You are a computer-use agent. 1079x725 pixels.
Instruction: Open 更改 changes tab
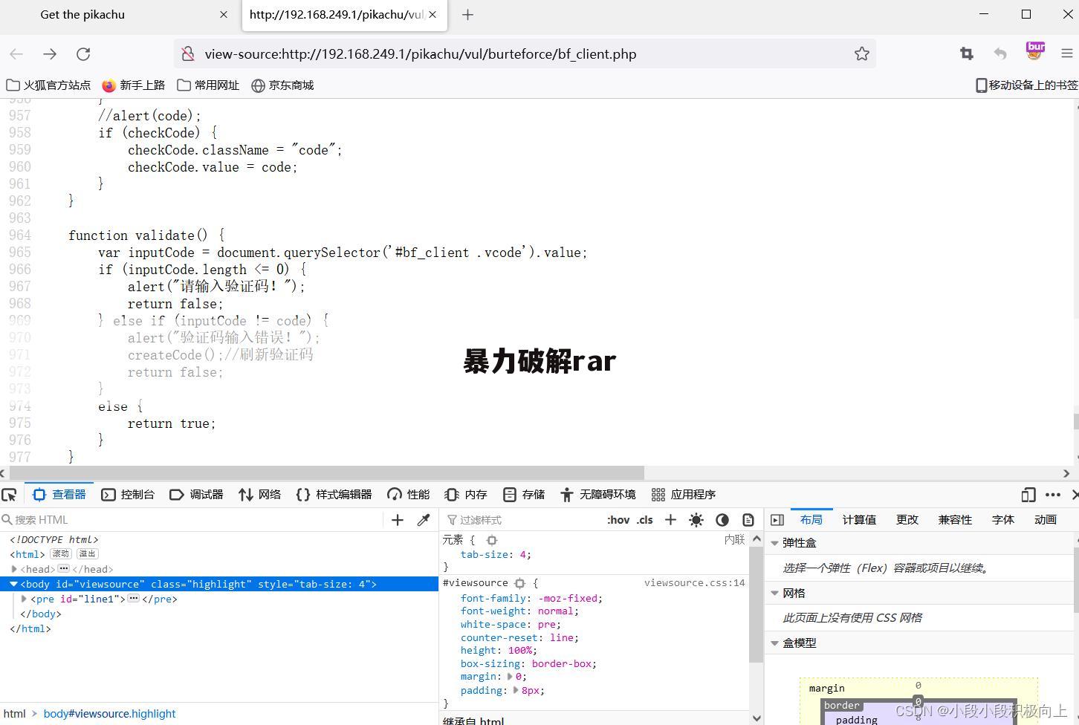click(907, 520)
